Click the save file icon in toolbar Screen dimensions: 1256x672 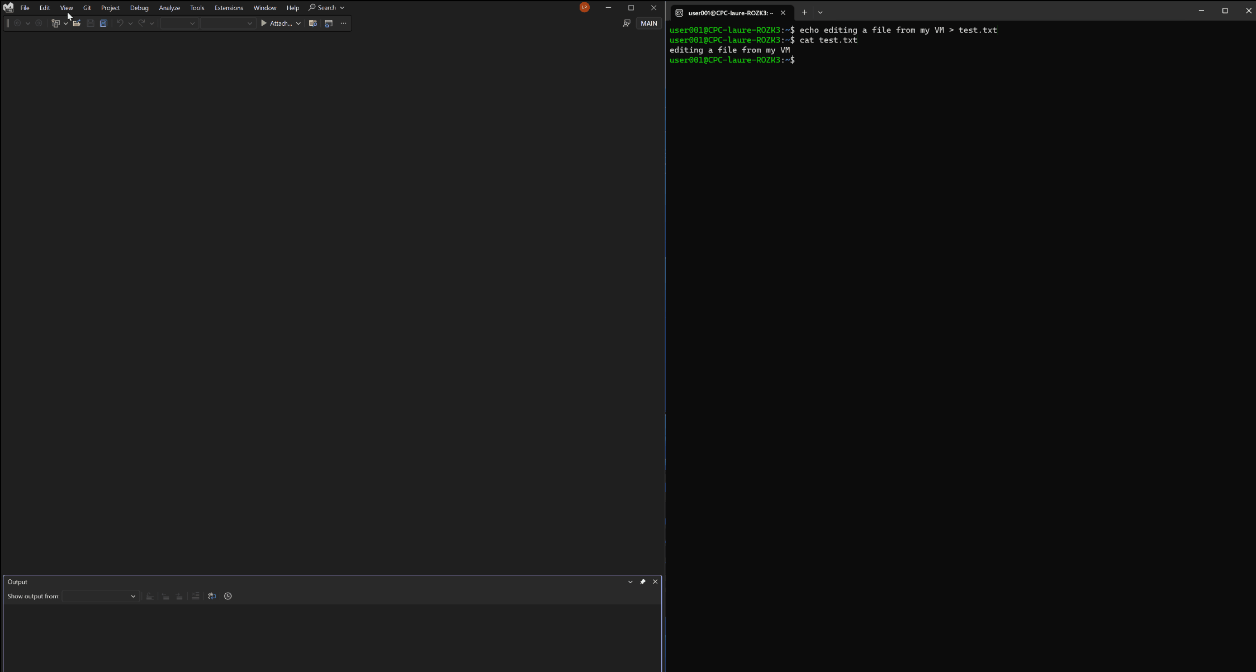(89, 22)
